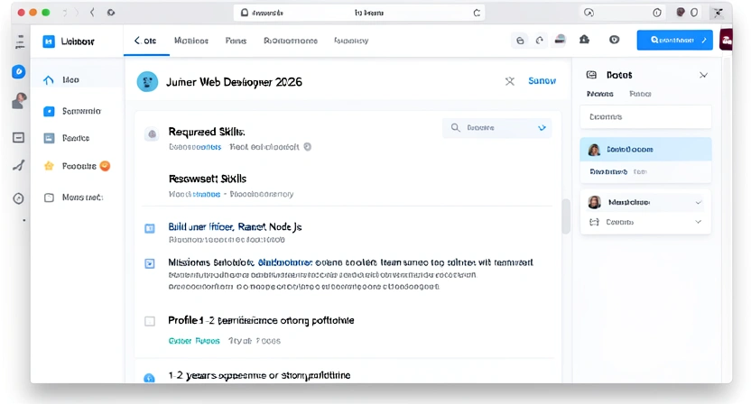Viewport: 751px width, 404px height.
Task: Click the 'Jumer Web Developer 2026' title
Action: [x=234, y=82]
